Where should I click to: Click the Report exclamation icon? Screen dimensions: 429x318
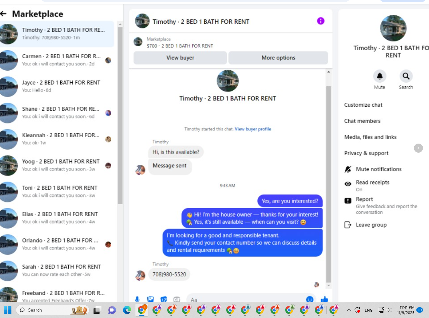pyautogui.click(x=348, y=201)
